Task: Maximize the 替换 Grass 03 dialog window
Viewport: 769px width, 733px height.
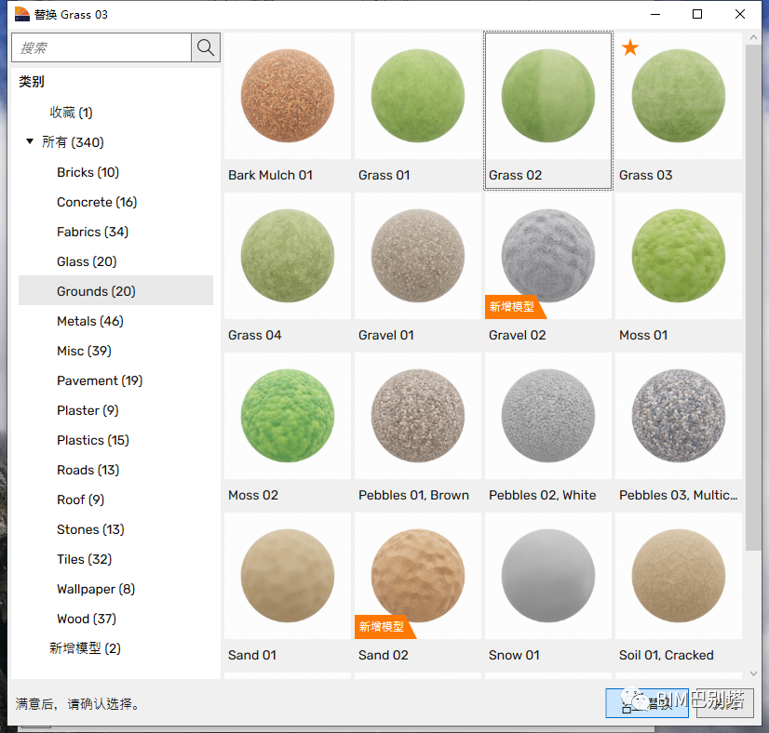Action: pos(697,14)
